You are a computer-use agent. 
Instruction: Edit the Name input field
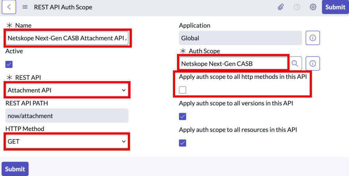click(x=67, y=38)
